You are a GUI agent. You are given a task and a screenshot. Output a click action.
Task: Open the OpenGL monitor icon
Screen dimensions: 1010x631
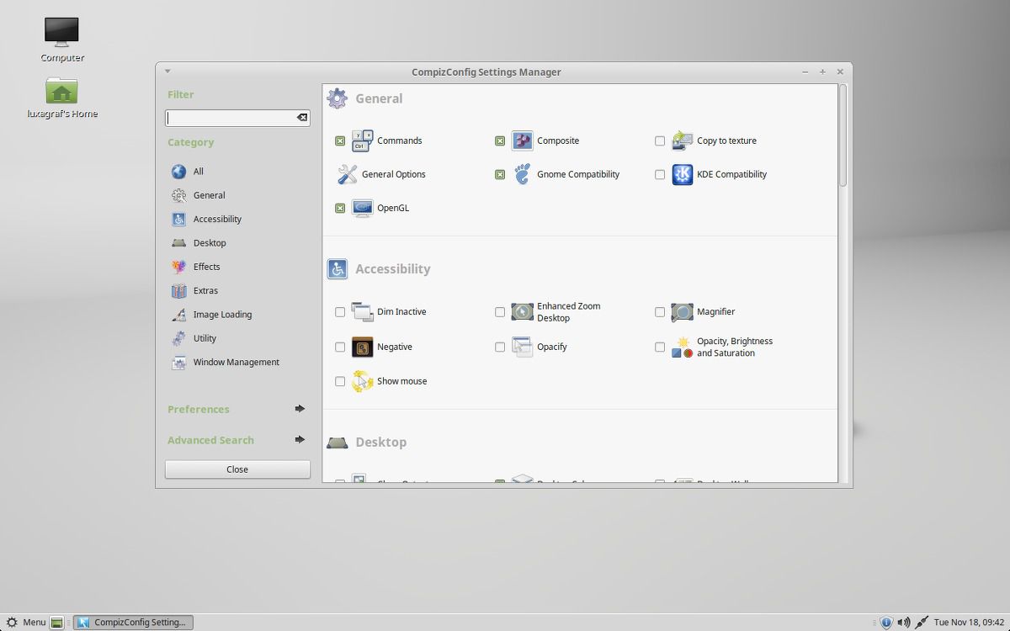point(362,208)
